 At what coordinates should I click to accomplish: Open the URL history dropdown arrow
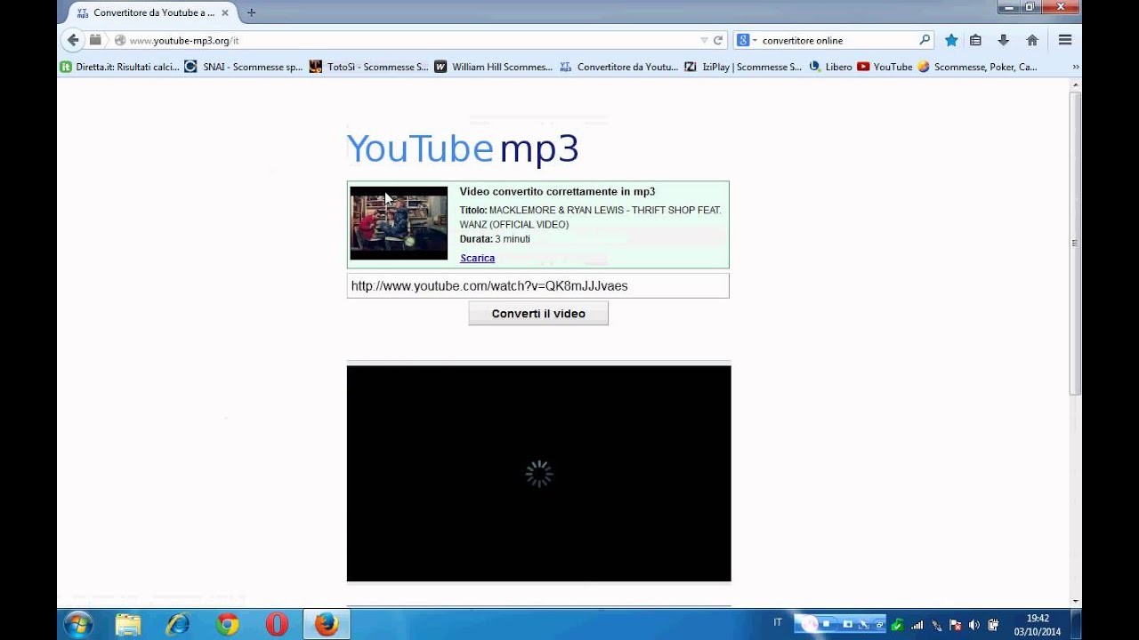pos(704,40)
